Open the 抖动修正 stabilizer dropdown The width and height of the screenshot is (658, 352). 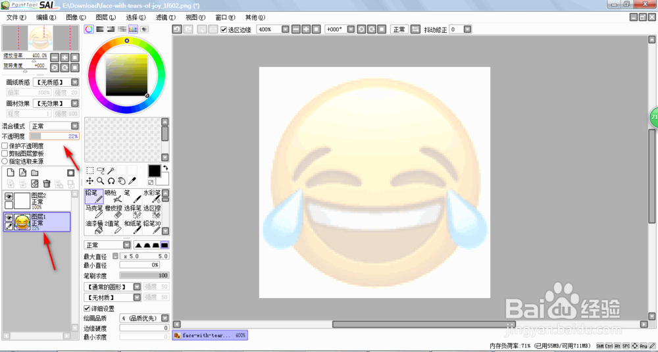click(467, 30)
